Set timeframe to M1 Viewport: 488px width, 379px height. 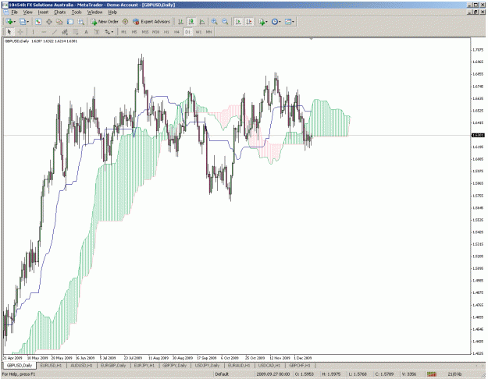[x=124, y=32]
